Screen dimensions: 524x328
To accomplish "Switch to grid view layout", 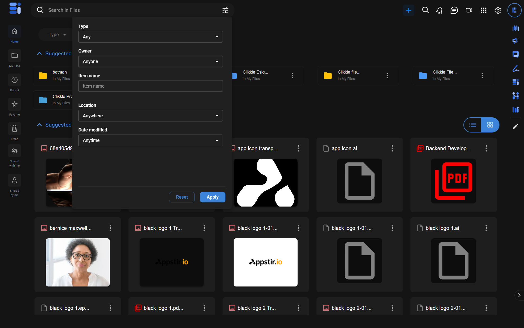I will [490, 125].
